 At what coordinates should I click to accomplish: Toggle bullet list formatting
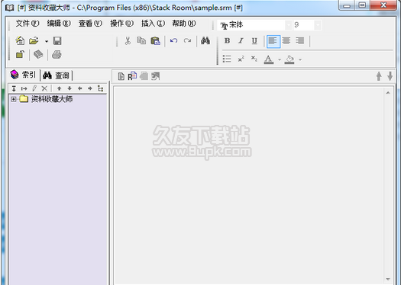click(x=227, y=59)
